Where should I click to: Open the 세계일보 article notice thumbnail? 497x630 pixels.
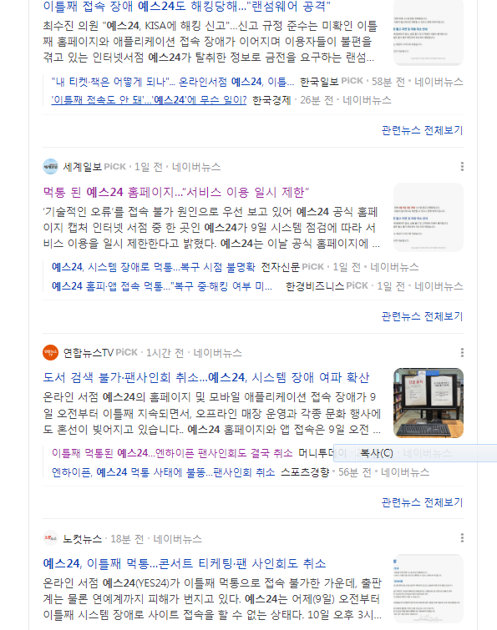click(x=429, y=217)
